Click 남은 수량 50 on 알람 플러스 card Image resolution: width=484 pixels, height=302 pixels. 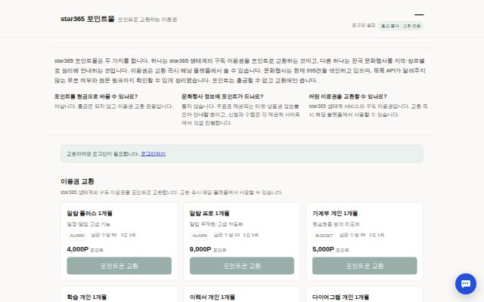click(x=104, y=235)
